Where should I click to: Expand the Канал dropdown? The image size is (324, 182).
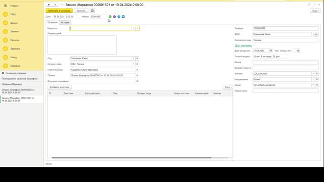click(x=313, y=85)
